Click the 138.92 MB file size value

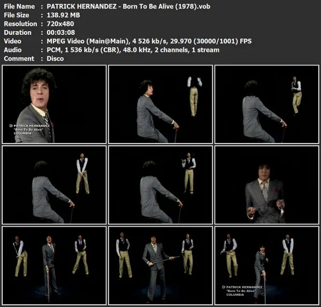point(64,15)
